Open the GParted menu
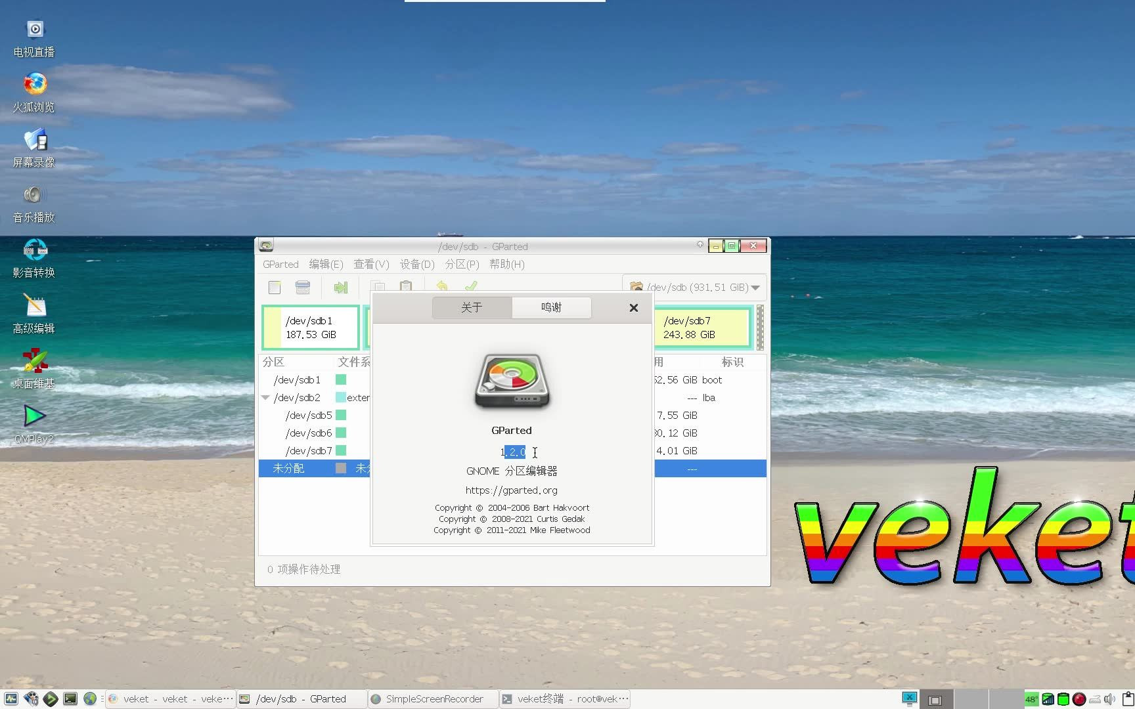 [280, 265]
